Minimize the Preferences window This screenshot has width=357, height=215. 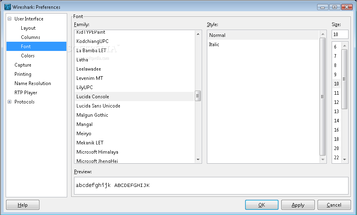pos(323,7)
